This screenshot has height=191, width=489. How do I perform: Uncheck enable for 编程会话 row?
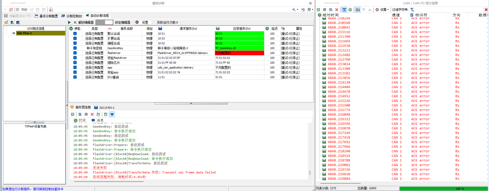tap(75, 43)
